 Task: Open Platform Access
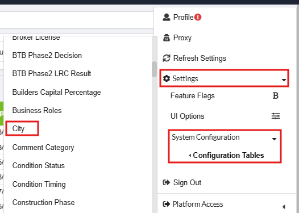(198, 204)
